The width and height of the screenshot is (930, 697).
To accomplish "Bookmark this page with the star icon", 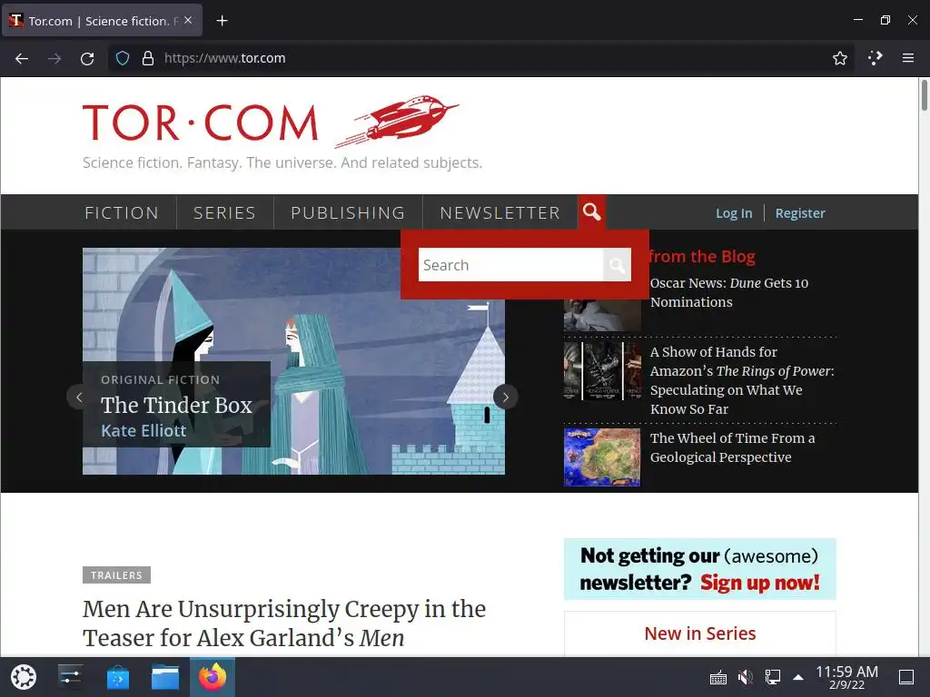I will tap(839, 58).
